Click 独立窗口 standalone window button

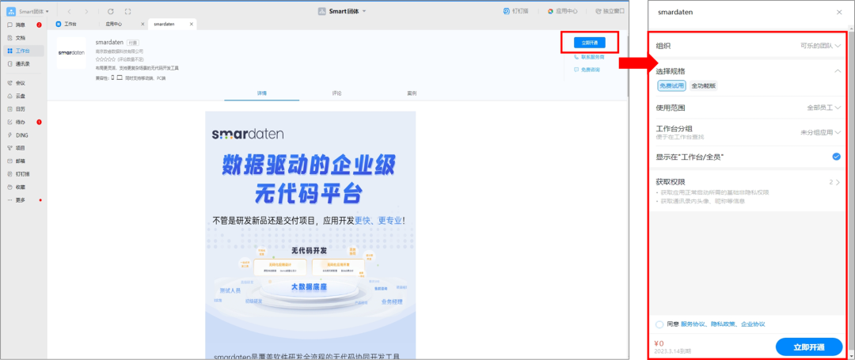click(x=610, y=11)
